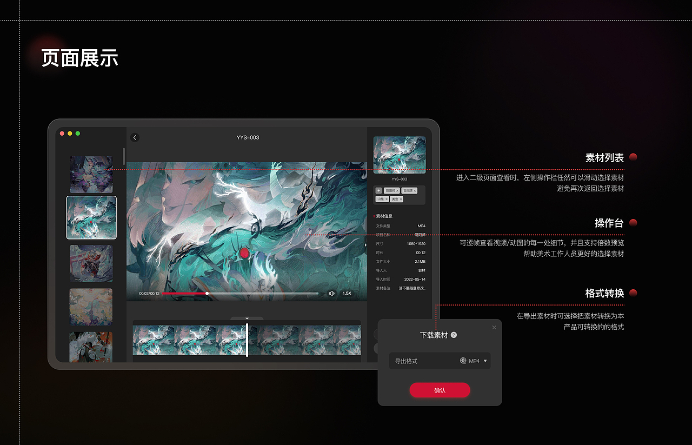
Task: Collapse the frame strip with the down arrow
Action: click(x=247, y=318)
